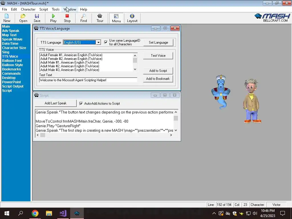The height and width of the screenshot is (219, 292).
Task: Click the MASH taskbar icon
Action: coord(77,213)
